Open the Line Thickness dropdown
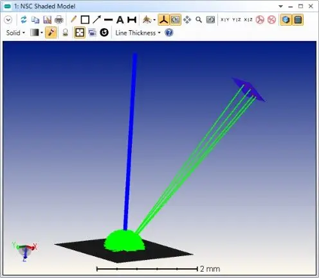Viewport: 319px width, 278px height. pyautogui.click(x=138, y=33)
